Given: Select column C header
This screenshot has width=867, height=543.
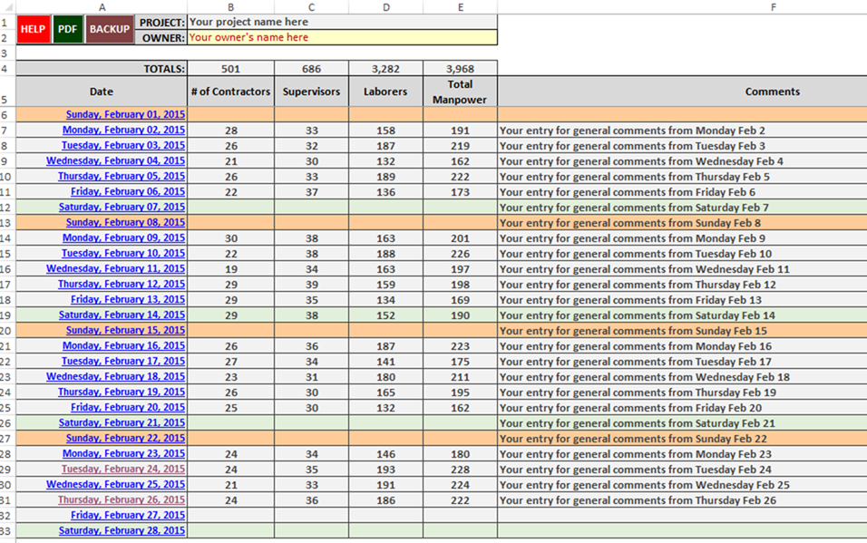Looking at the screenshot, I should pyautogui.click(x=311, y=7).
